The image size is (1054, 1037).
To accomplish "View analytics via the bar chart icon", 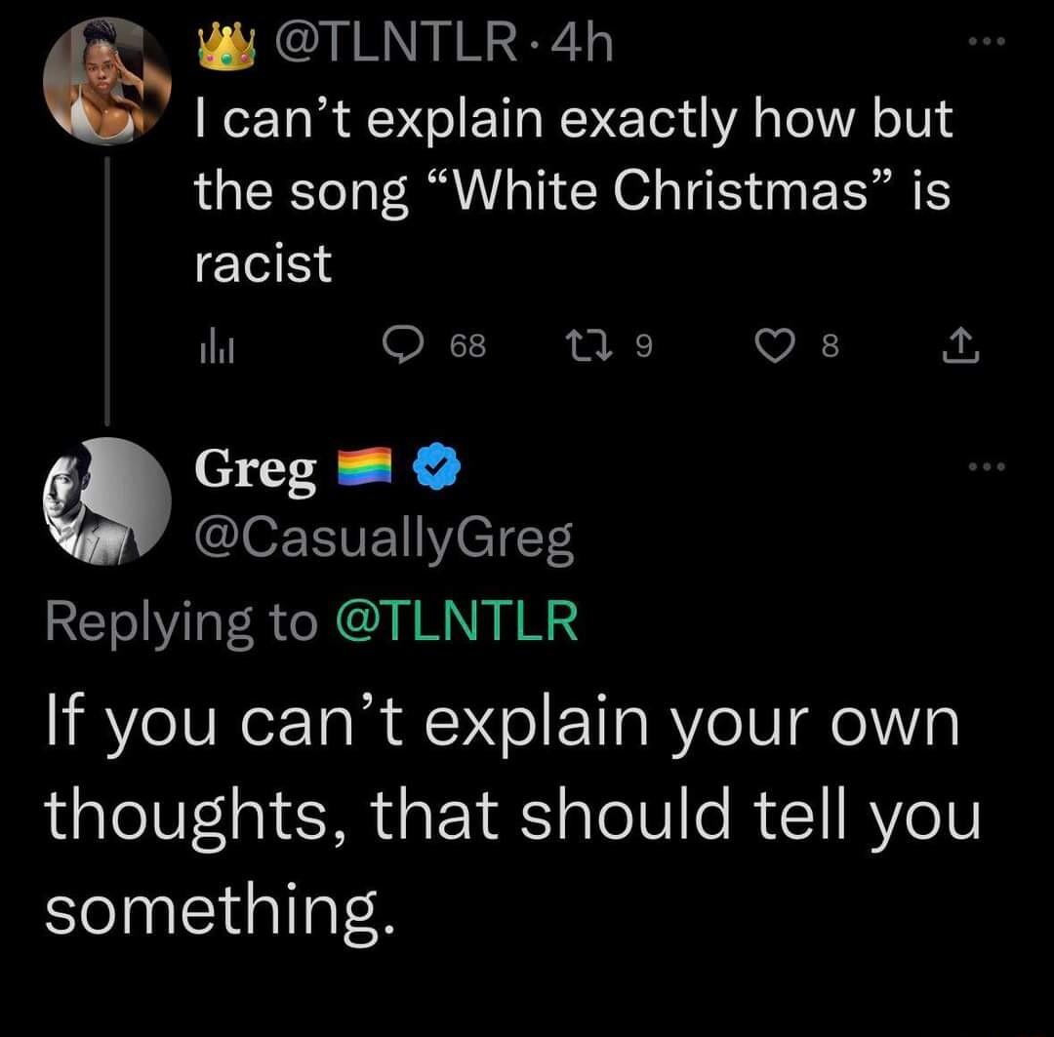I will 217,346.
